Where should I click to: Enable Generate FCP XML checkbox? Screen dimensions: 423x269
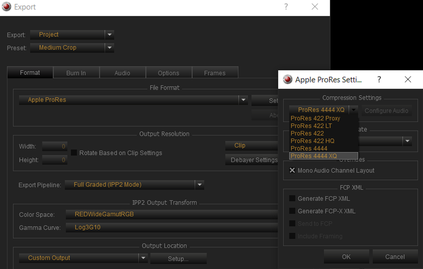292,198
